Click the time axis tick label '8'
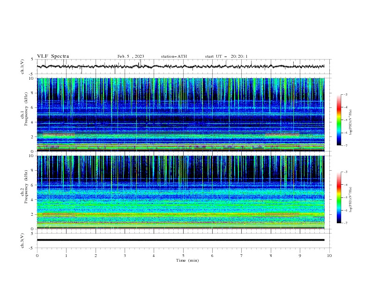The image size is (371, 287). pos(271,256)
